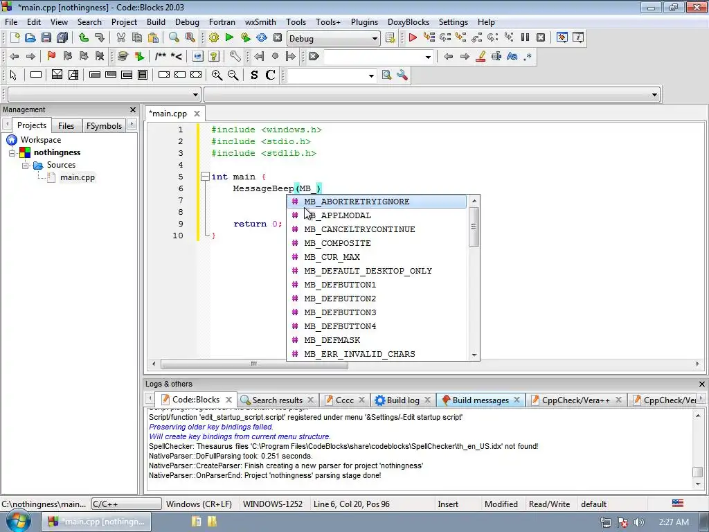Viewport: 709px width, 532px height.
Task: Click the Open file folder icon
Action: point(30,37)
